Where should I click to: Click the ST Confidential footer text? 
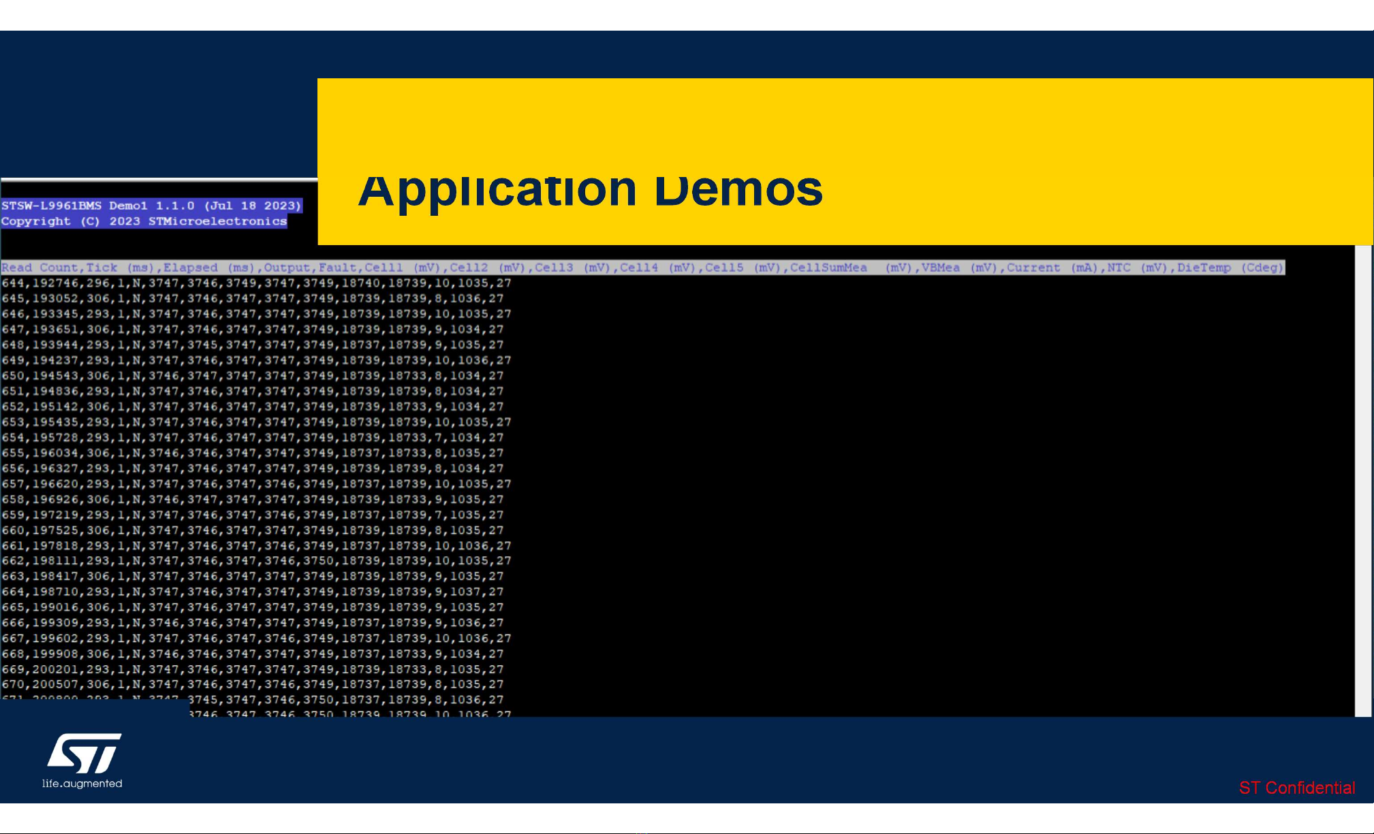click(1296, 788)
